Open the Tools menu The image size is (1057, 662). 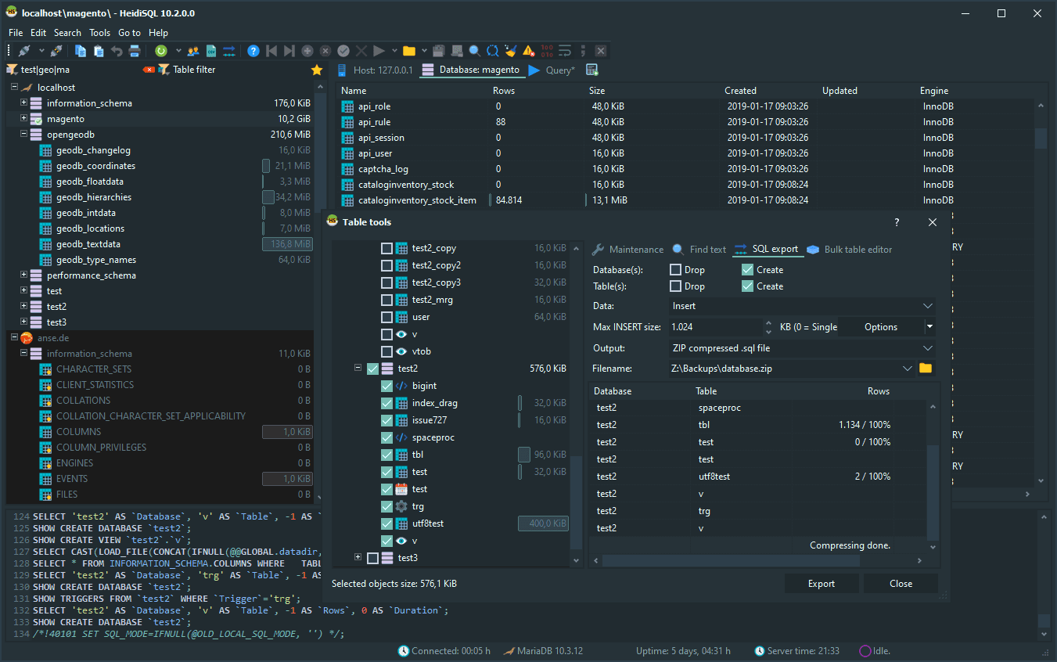click(x=99, y=32)
